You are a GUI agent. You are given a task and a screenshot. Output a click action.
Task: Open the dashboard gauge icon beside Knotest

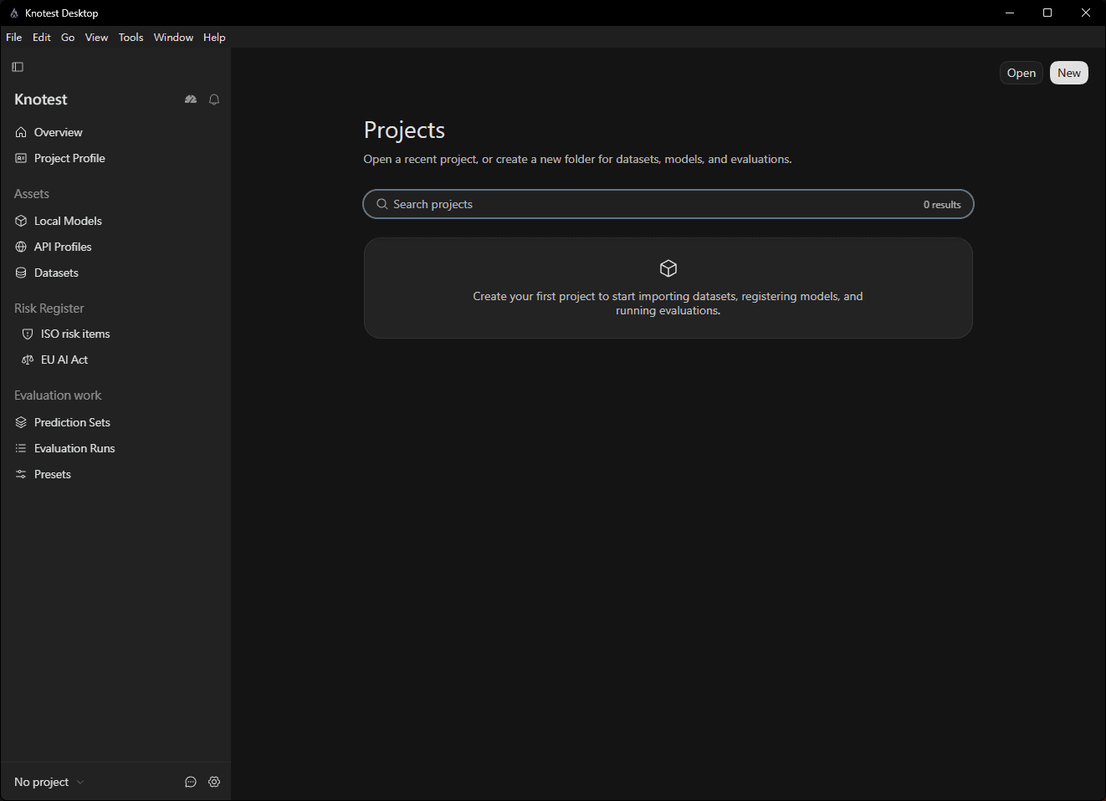[191, 99]
